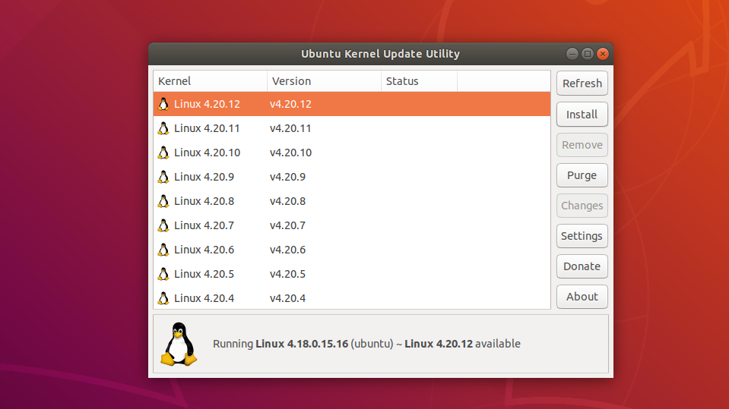Select the Linux 4.20.5 kernel row
Viewport: 729px width, 409px height.
pos(352,274)
